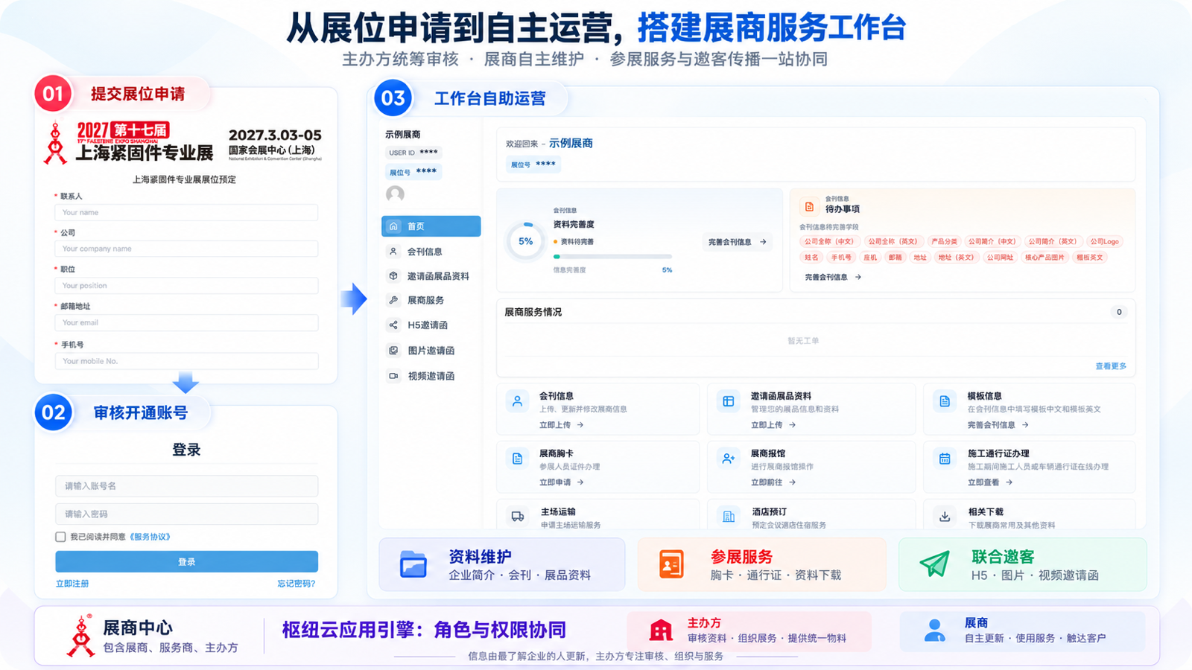Click the 视频邀请函 video icon

point(393,376)
